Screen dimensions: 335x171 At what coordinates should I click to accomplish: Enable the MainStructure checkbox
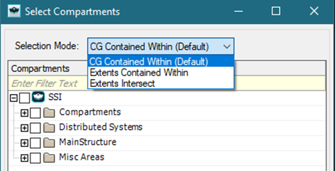point(35,143)
